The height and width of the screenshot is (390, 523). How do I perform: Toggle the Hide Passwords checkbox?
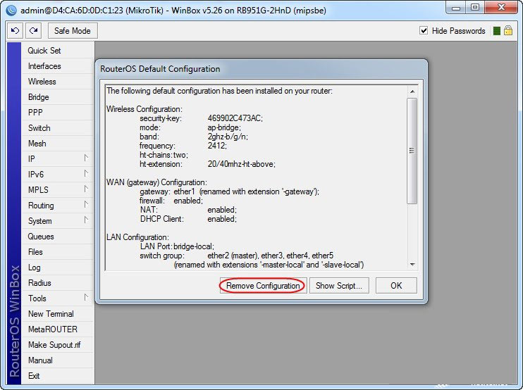[x=424, y=31]
